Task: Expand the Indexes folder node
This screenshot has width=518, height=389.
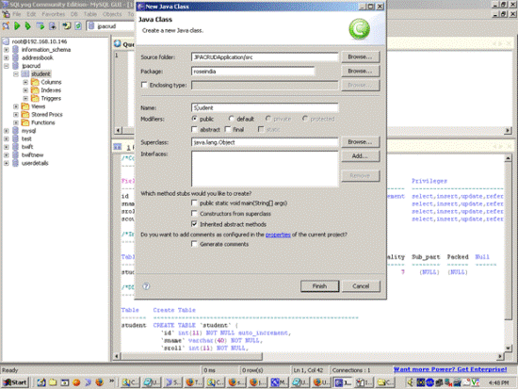Action: (25, 90)
